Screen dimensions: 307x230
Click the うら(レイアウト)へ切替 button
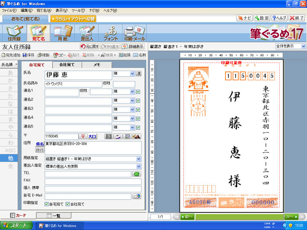(x=73, y=19)
